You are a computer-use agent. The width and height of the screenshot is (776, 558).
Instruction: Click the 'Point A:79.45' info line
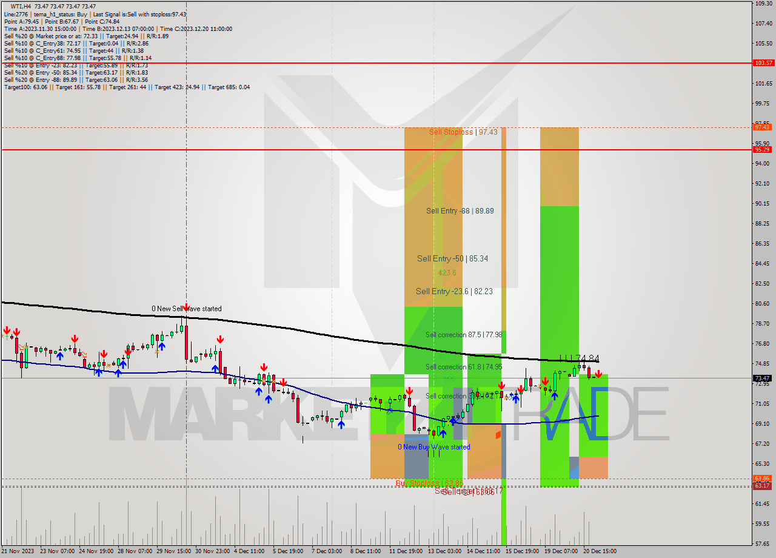[21, 21]
